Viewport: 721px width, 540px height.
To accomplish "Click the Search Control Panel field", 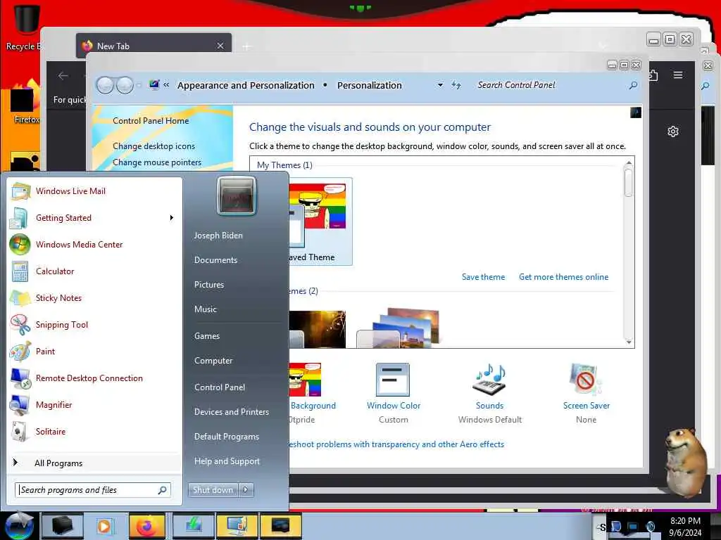I will (551, 85).
